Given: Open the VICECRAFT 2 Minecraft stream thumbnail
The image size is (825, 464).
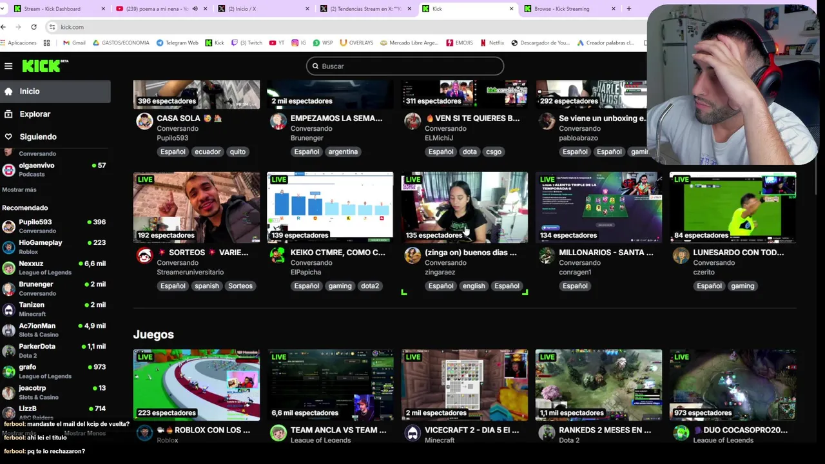Looking at the screenshot, I should 465,385.
